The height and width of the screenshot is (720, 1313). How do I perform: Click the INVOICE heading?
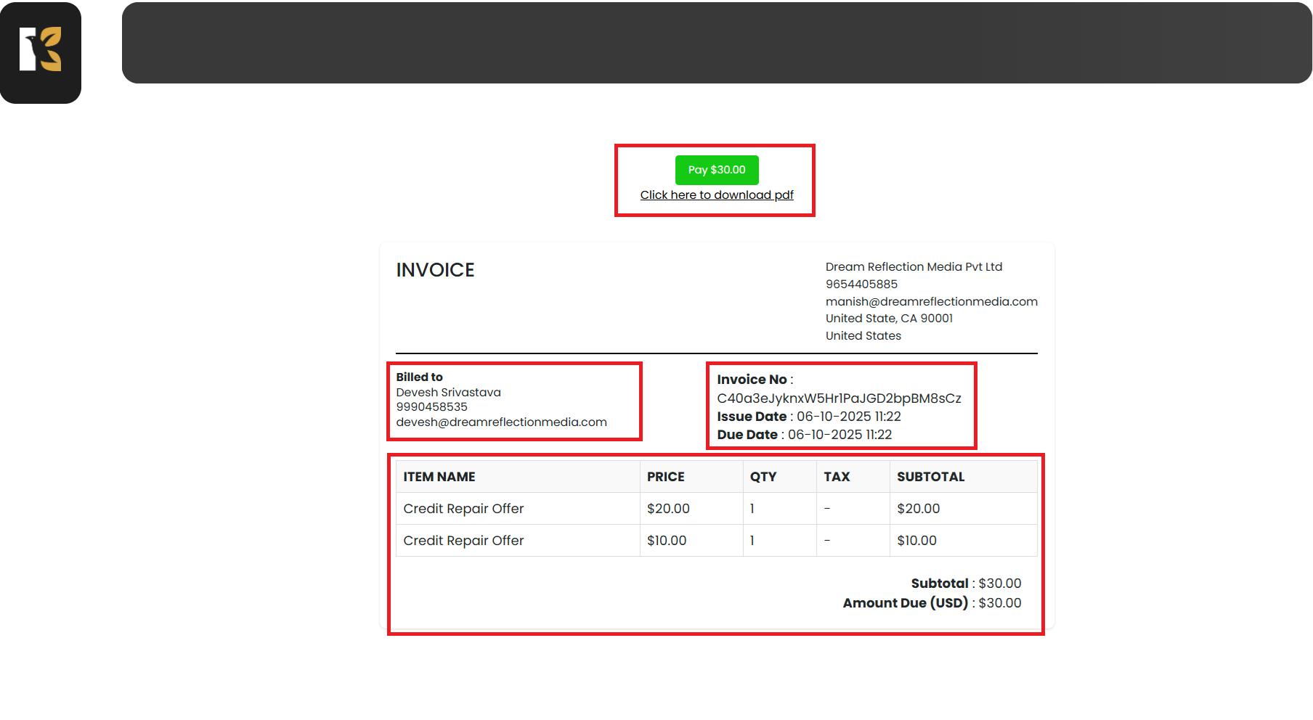(x=435, y=270)
